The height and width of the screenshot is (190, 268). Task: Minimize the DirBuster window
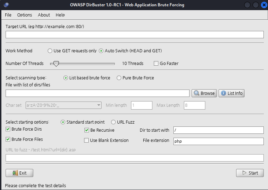pyautogui.click(x=247, y=5)
